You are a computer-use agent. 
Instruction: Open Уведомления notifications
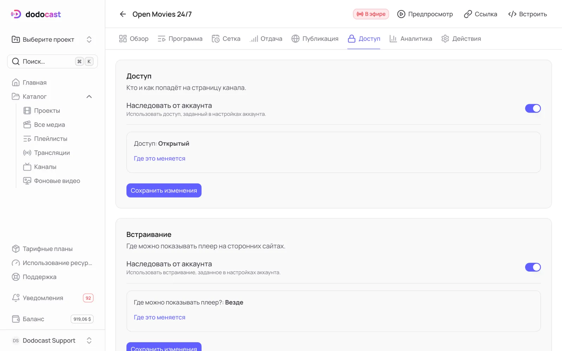[52, 298]
